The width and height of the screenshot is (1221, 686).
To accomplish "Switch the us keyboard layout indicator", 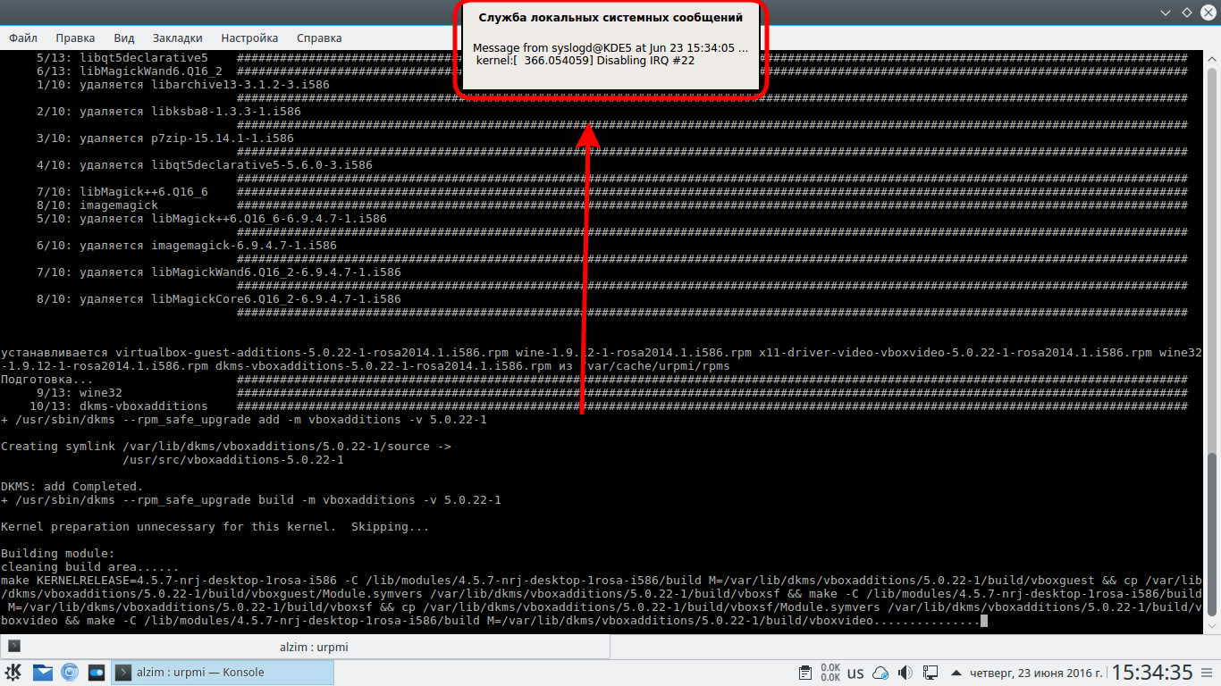I will coord(855,673).
